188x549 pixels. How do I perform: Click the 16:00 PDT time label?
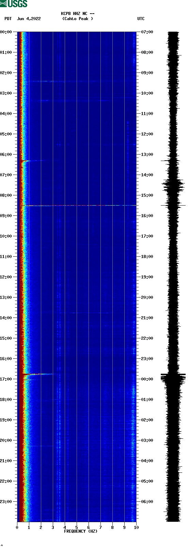pos(6,359)
